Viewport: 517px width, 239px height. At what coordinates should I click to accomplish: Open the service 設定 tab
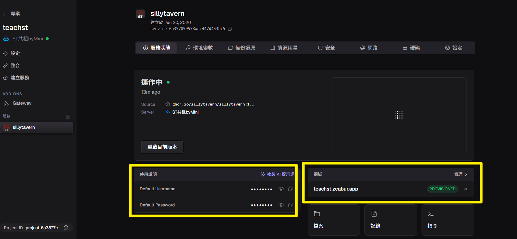(453, 48)
